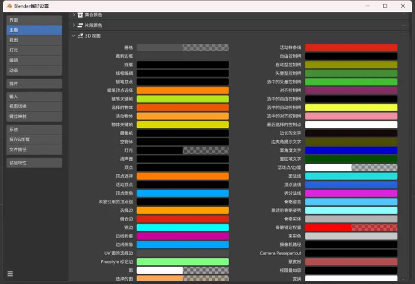Open the 锐边 cyan swatch
The width and height of the screenshot is (415, 284).
[x=182, y=227]
